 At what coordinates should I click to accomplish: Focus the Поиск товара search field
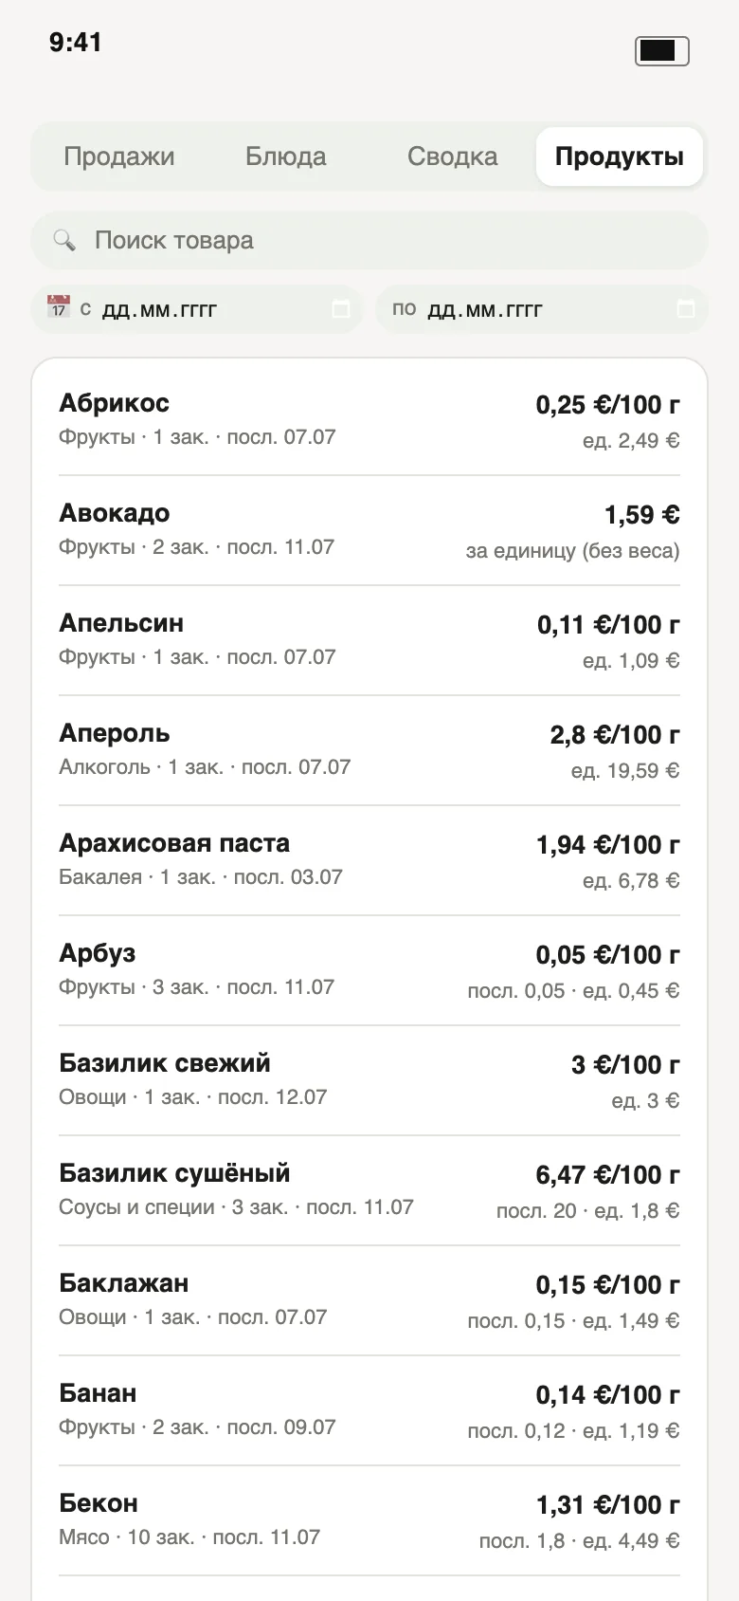point(369,240)
